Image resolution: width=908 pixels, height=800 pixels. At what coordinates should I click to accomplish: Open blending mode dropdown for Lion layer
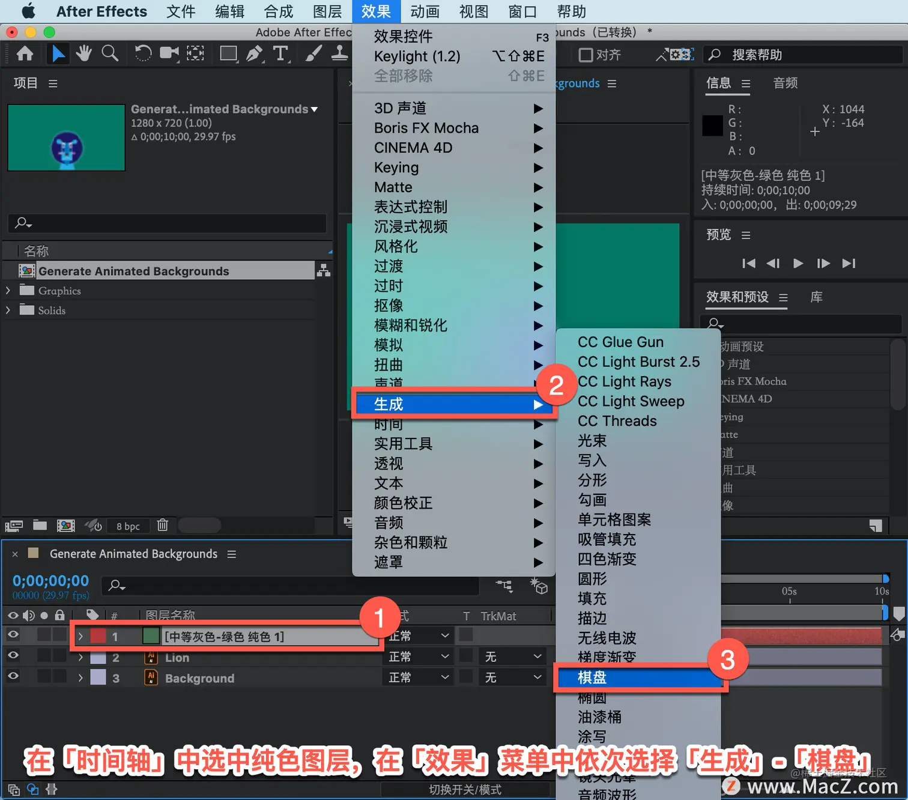[419, 656]
